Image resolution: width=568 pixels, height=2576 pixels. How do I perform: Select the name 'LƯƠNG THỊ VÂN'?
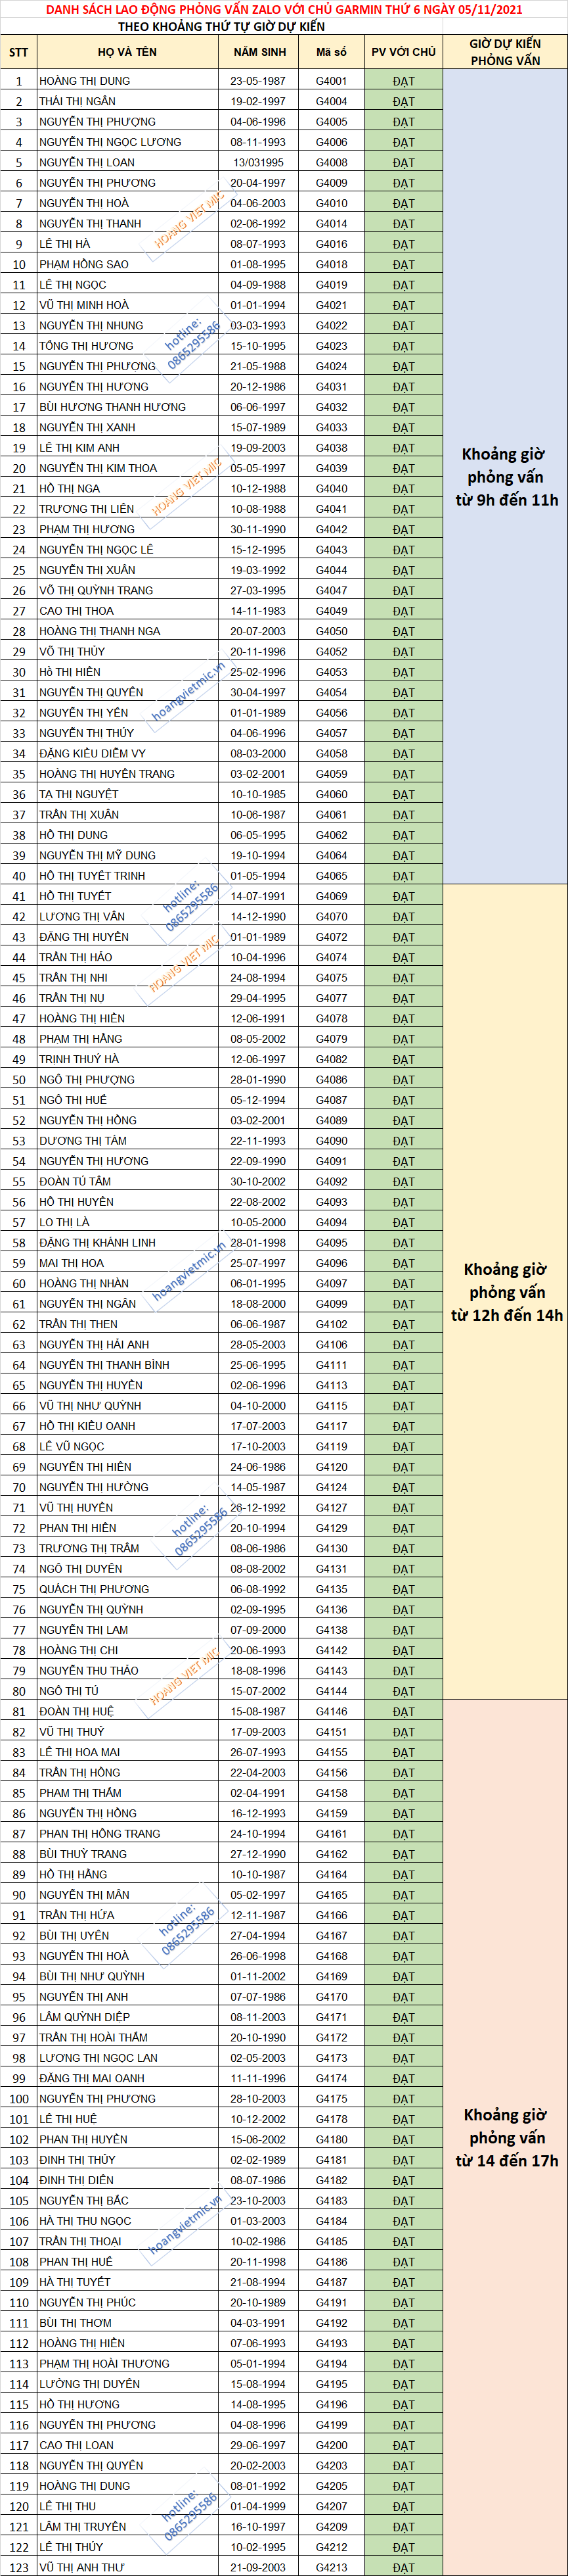(x=82, y=917)
